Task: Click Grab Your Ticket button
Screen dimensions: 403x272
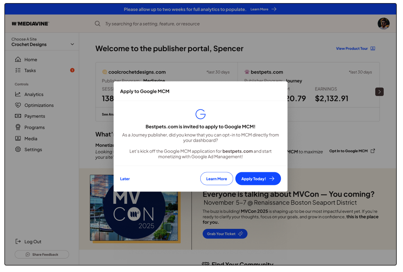Action: (x=225, y=234)
